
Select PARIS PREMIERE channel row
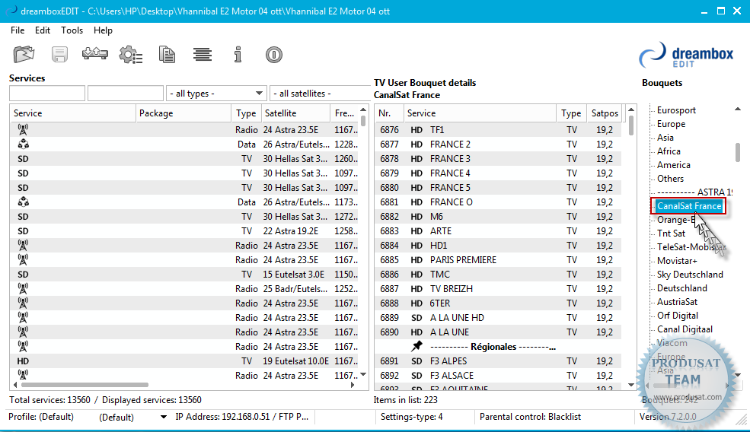coord(498,260)
